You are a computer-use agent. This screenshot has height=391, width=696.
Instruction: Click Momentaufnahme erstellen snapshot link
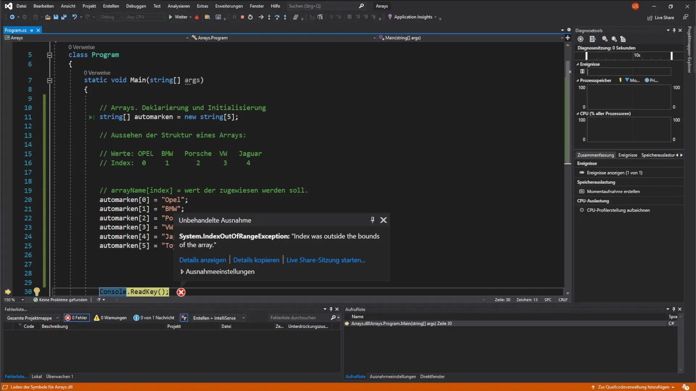613,192
